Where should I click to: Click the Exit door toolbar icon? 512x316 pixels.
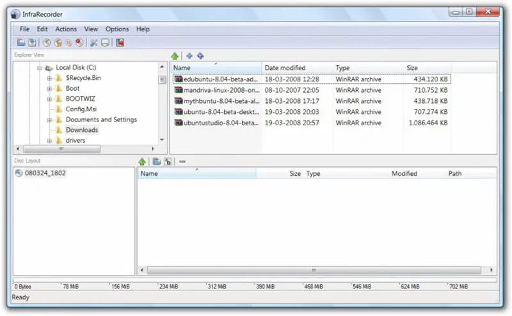pyautogui.click(x=120, y=42)
